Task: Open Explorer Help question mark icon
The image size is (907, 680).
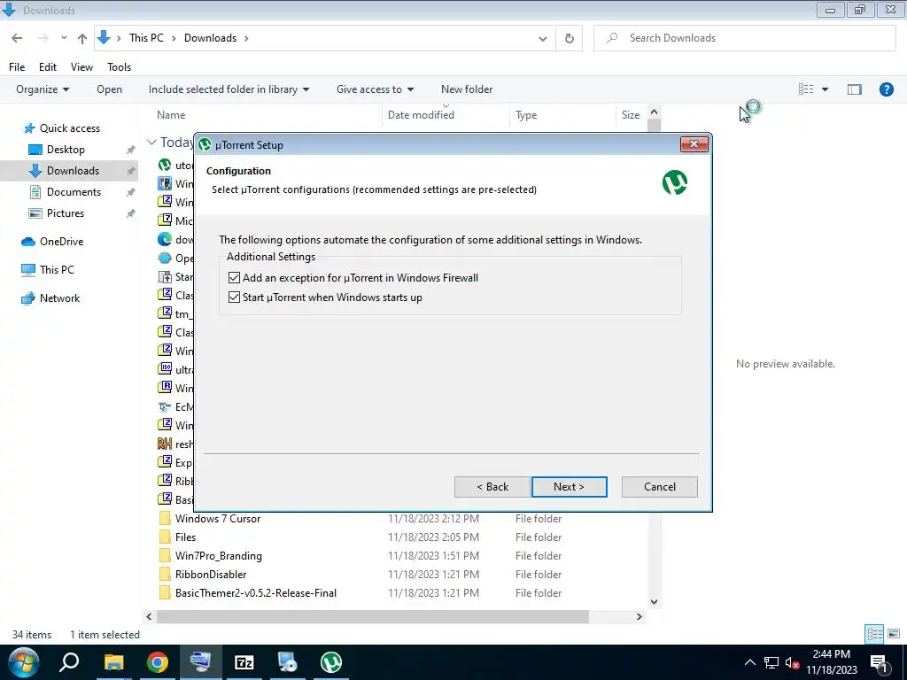Action: [x=886, y=89]
